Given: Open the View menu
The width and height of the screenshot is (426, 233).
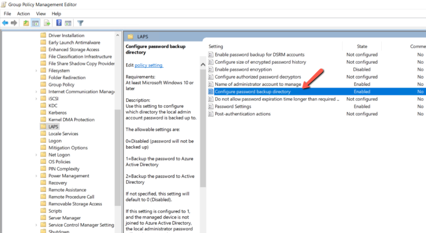Looking at the screenshot, I should [41, 13].
